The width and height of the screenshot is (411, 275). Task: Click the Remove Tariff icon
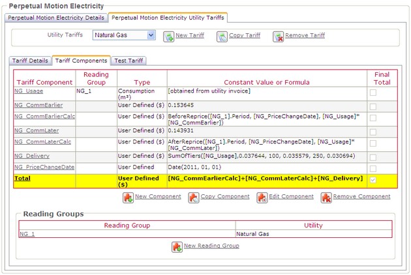[278, 37]
